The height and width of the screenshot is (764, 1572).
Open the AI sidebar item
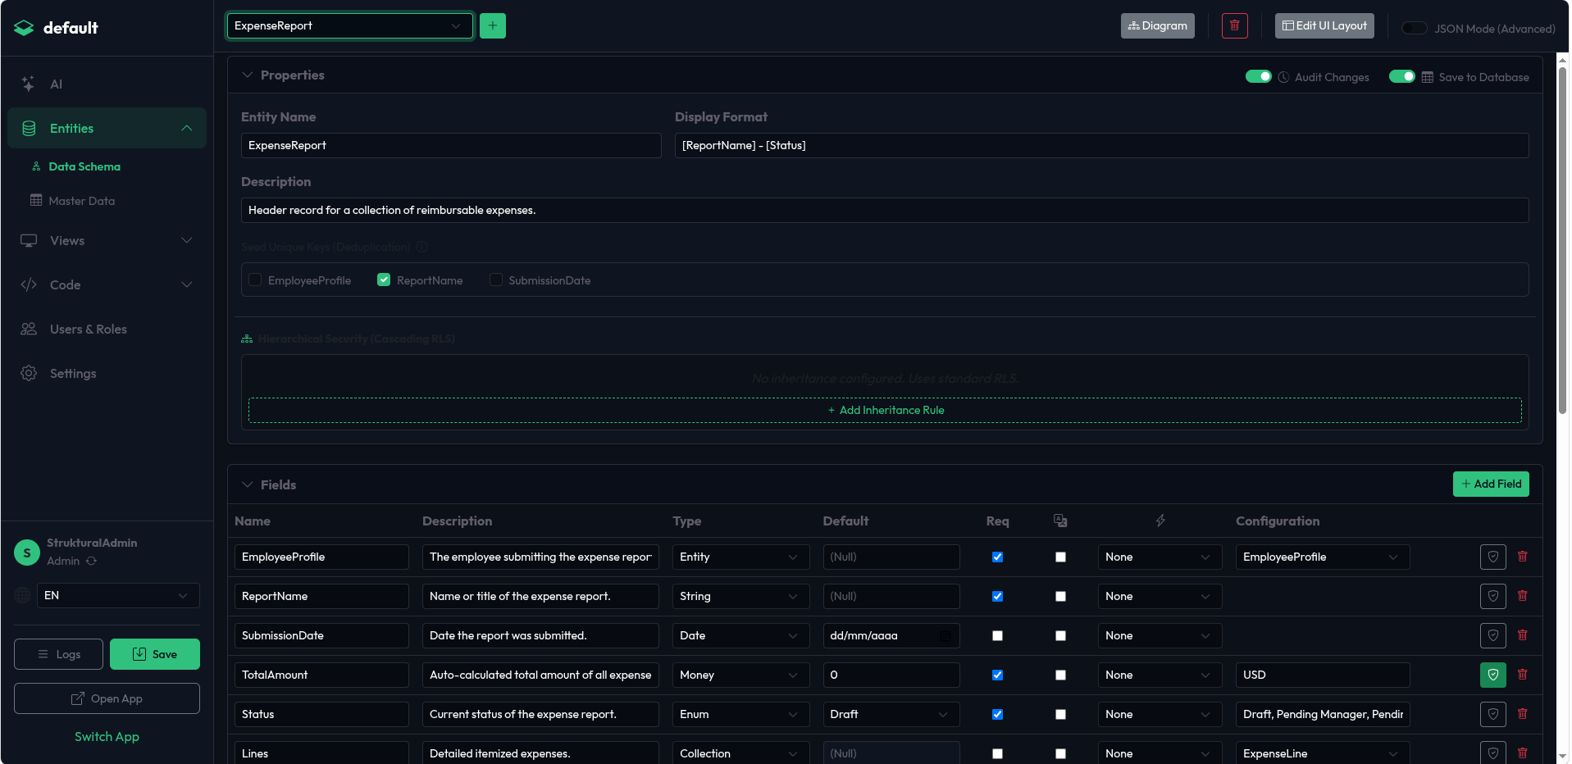click(107, 84)
